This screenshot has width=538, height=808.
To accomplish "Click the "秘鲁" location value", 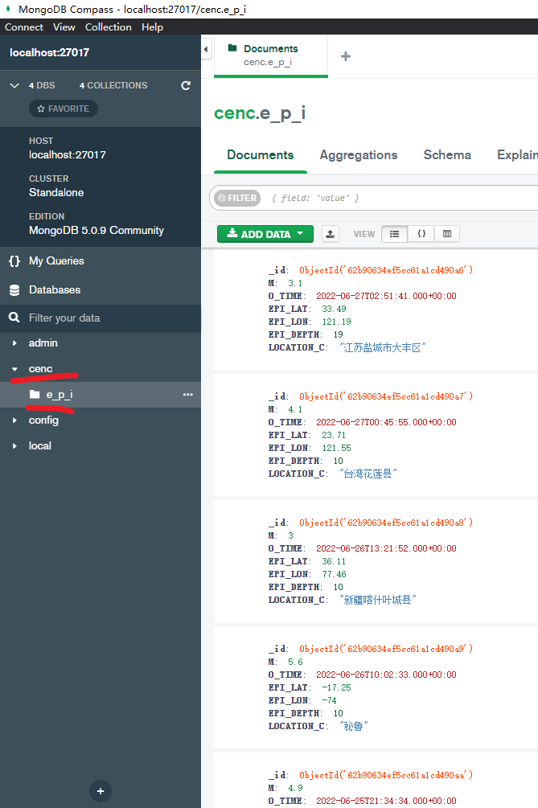I will (x=354, y=727).
